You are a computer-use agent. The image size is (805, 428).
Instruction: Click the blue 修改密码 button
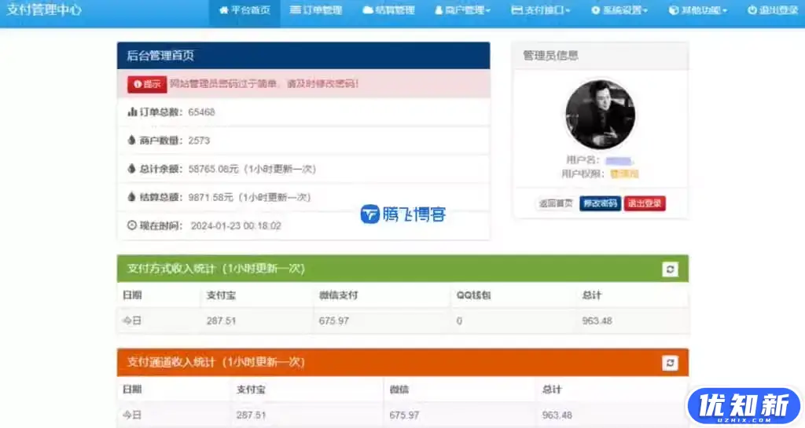[600, 203]
